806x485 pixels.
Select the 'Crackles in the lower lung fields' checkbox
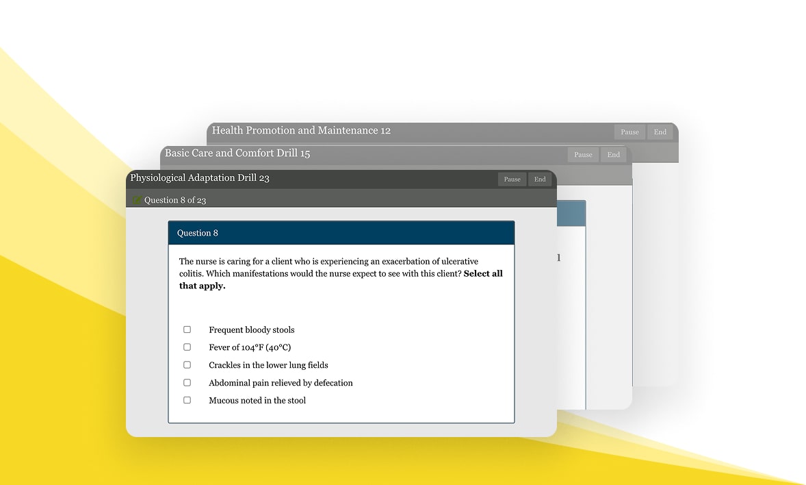coord(187,365)
